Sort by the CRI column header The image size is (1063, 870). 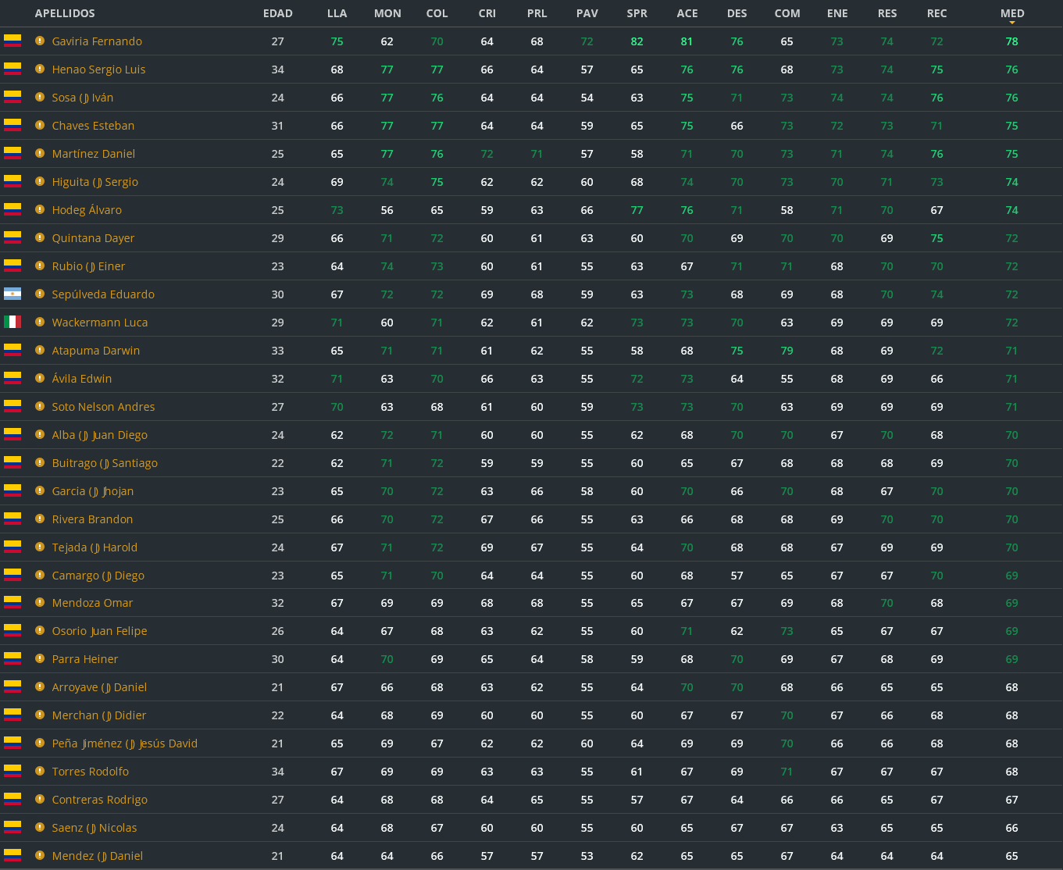487,13
